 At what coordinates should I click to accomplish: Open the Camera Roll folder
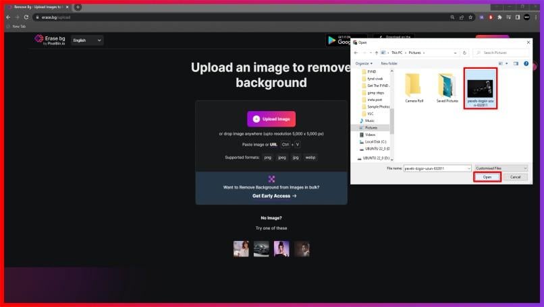pos(414,87)
